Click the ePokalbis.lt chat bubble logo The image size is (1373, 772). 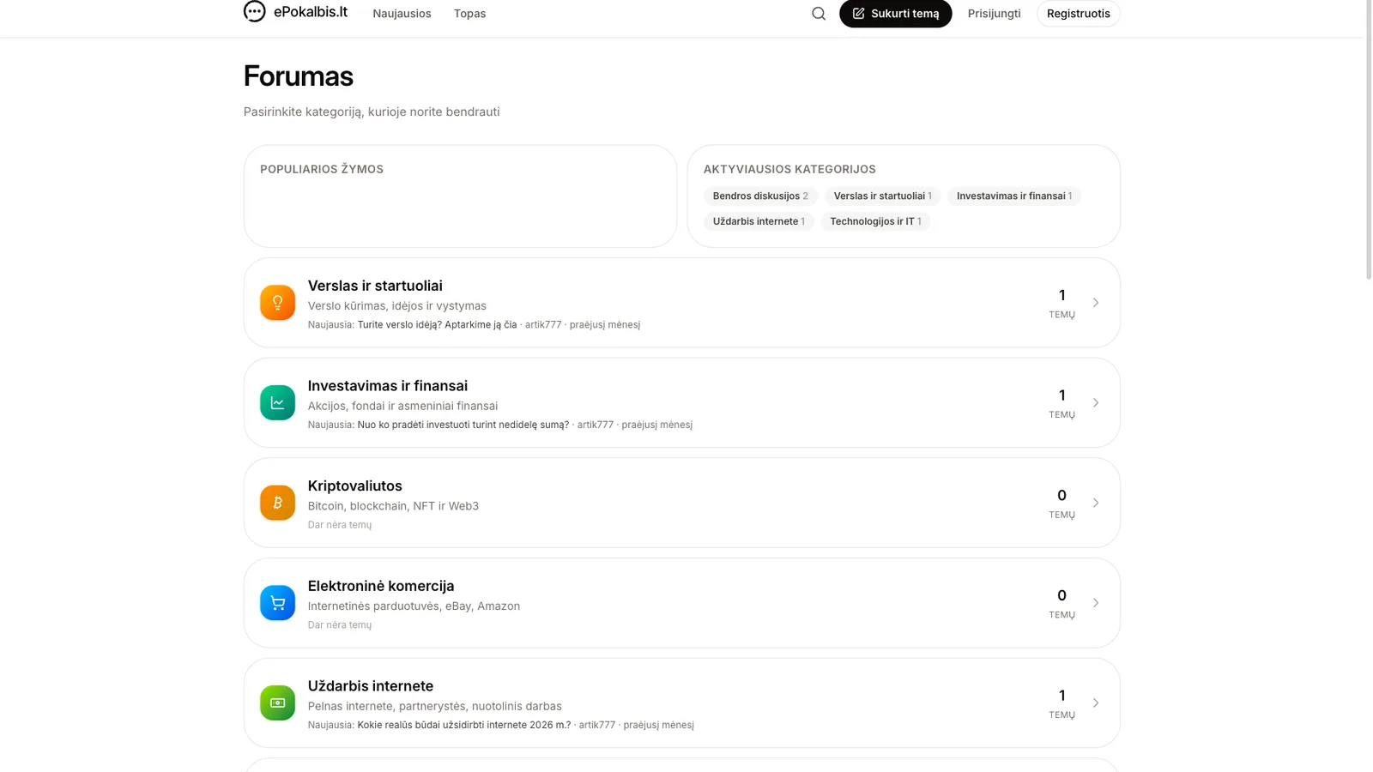255,11
